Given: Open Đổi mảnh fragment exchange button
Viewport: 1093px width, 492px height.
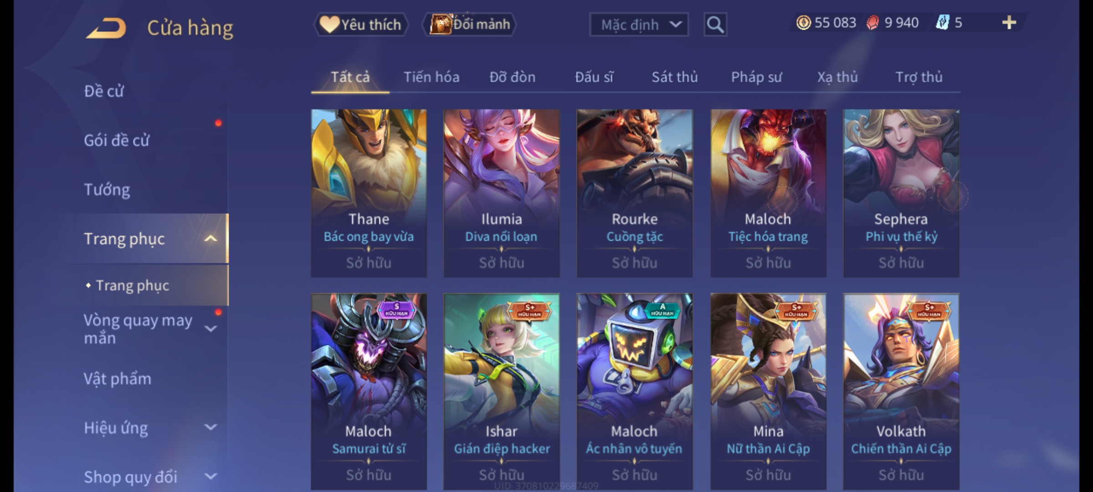Looking at the screenshot, I should pyautogui.click(x=470, y=25).
